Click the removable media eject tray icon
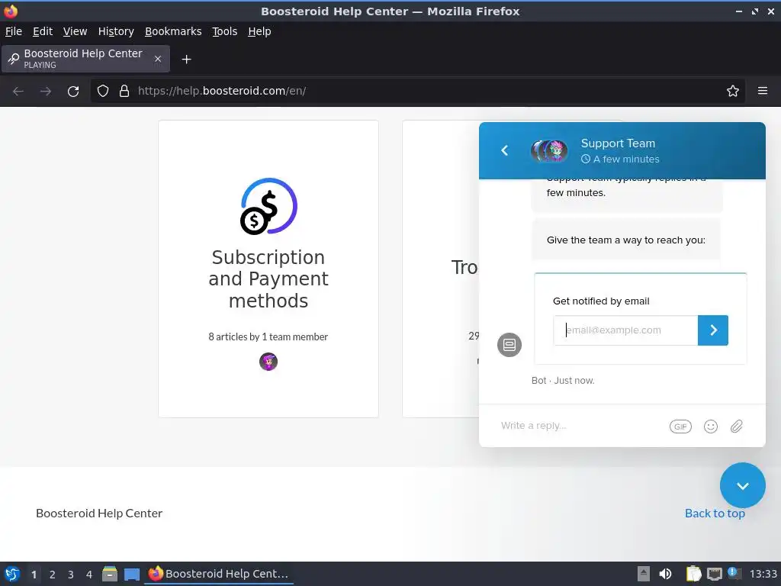781x586 pixels. click(x=644, y=574)
